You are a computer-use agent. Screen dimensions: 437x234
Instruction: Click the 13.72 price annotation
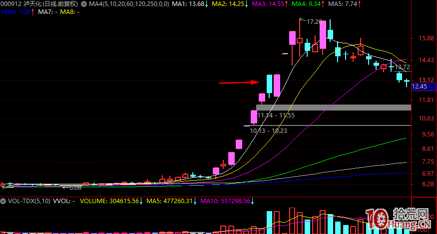pos(403,67)
